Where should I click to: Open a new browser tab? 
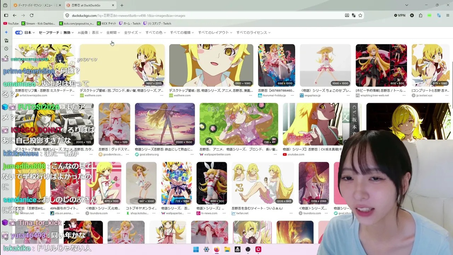pyautogui.click(x=122, y=5)
